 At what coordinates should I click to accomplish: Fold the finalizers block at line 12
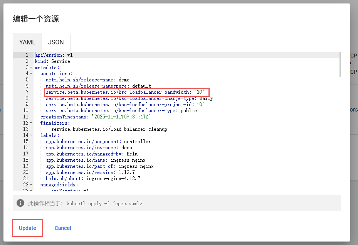tap(31, 123)
